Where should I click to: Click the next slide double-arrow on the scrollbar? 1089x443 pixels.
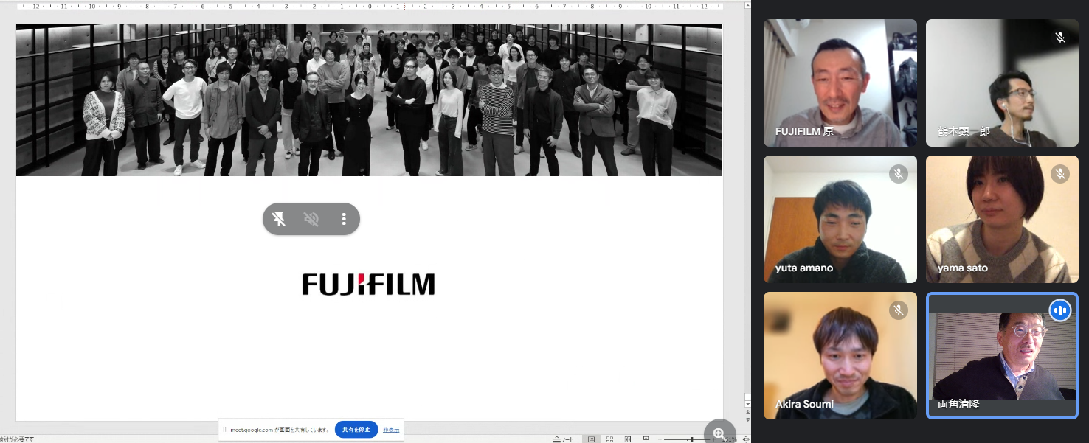tap(747, 418)
